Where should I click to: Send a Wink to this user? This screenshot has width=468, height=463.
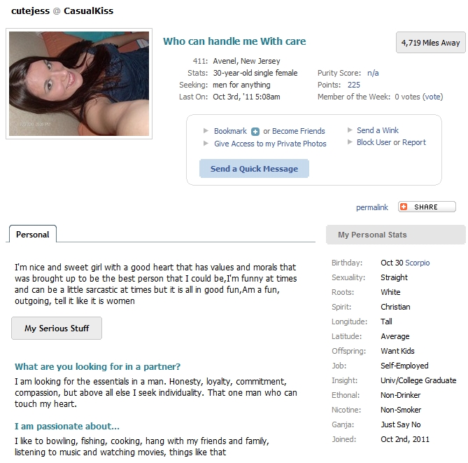point(378,130)
